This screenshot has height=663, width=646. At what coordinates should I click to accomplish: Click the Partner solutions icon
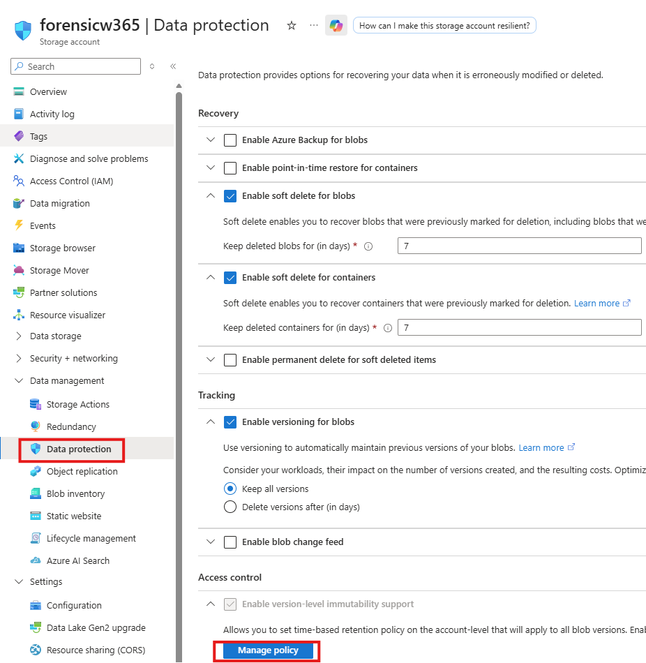coord(19,292)
